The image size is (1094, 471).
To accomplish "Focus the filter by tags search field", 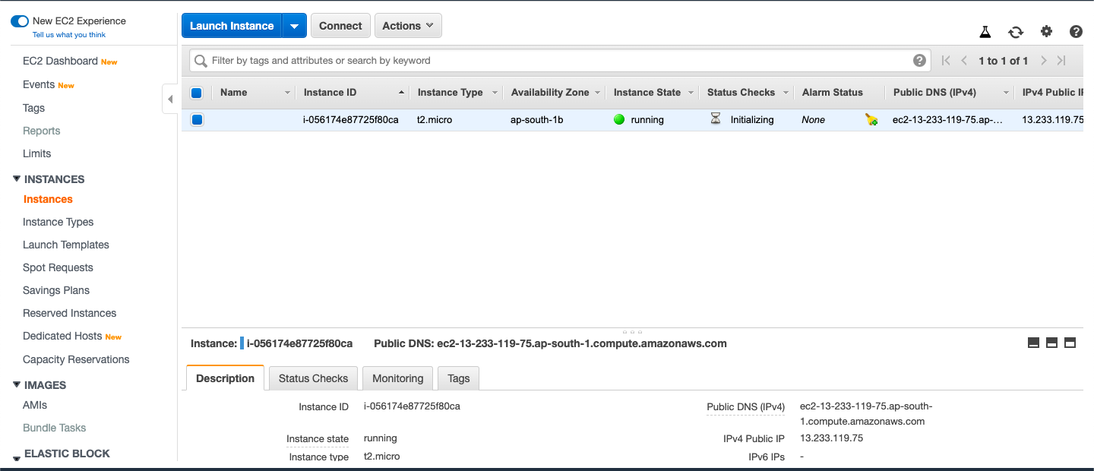I will click(x=560, y=61).
